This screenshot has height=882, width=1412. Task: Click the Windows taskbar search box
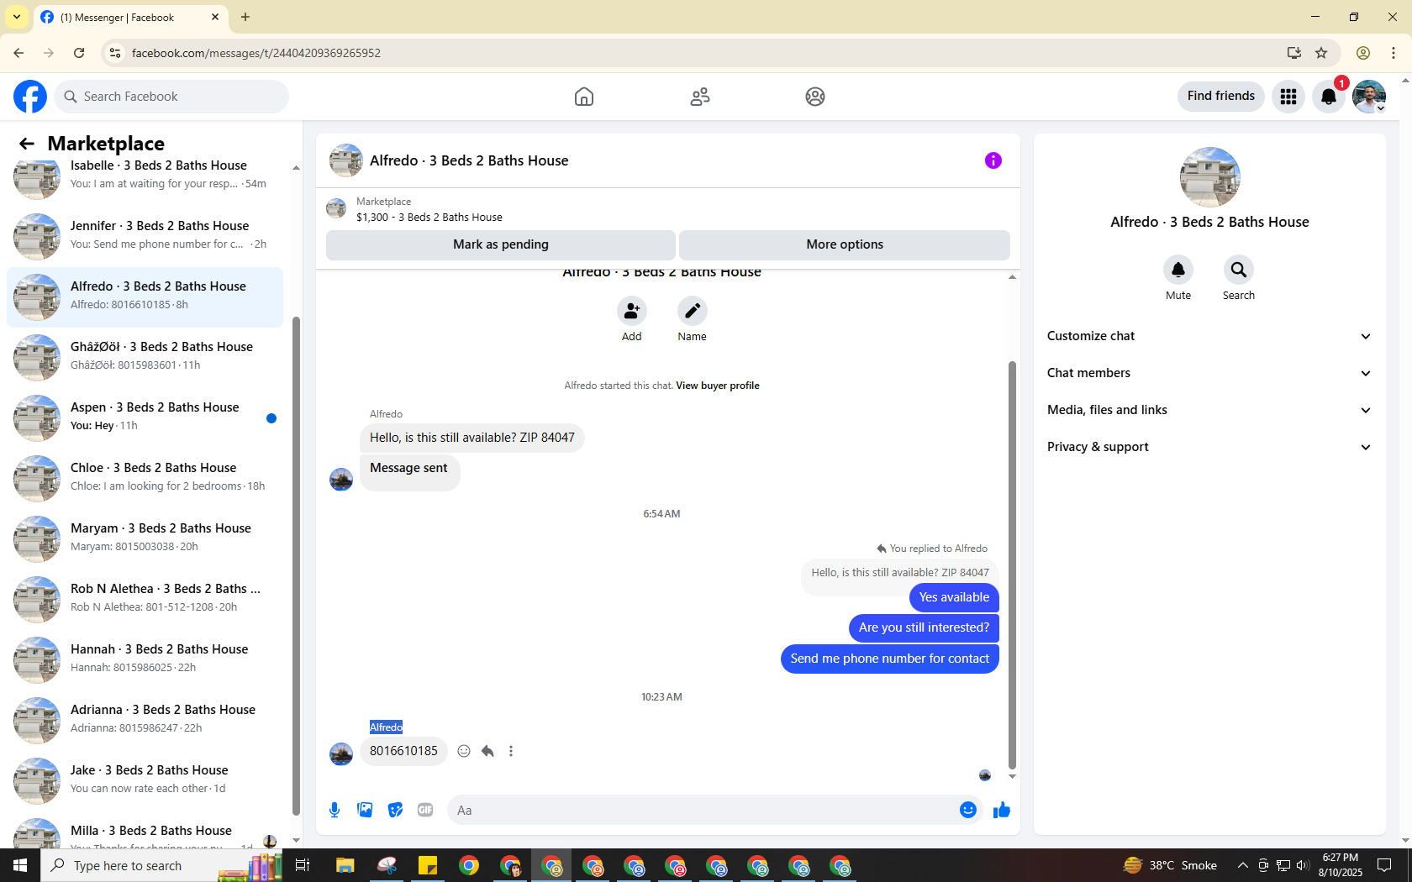(161, 865)
